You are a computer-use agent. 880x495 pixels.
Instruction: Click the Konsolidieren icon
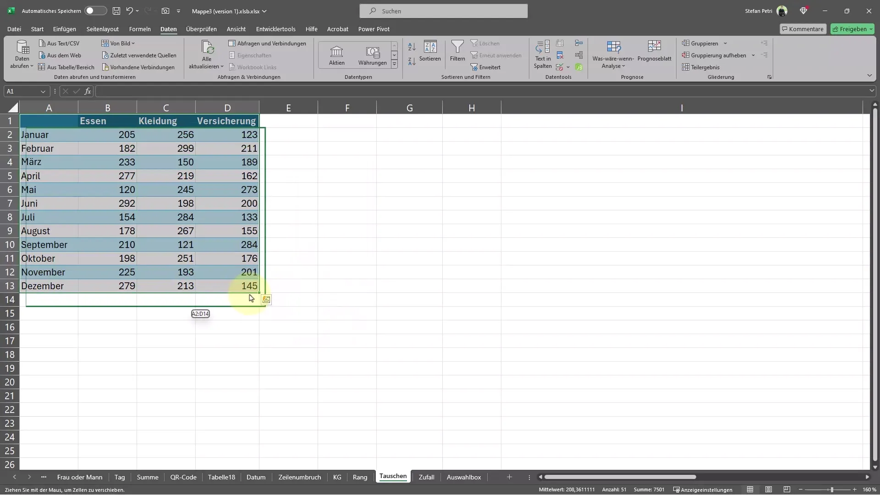coord(579,43)
